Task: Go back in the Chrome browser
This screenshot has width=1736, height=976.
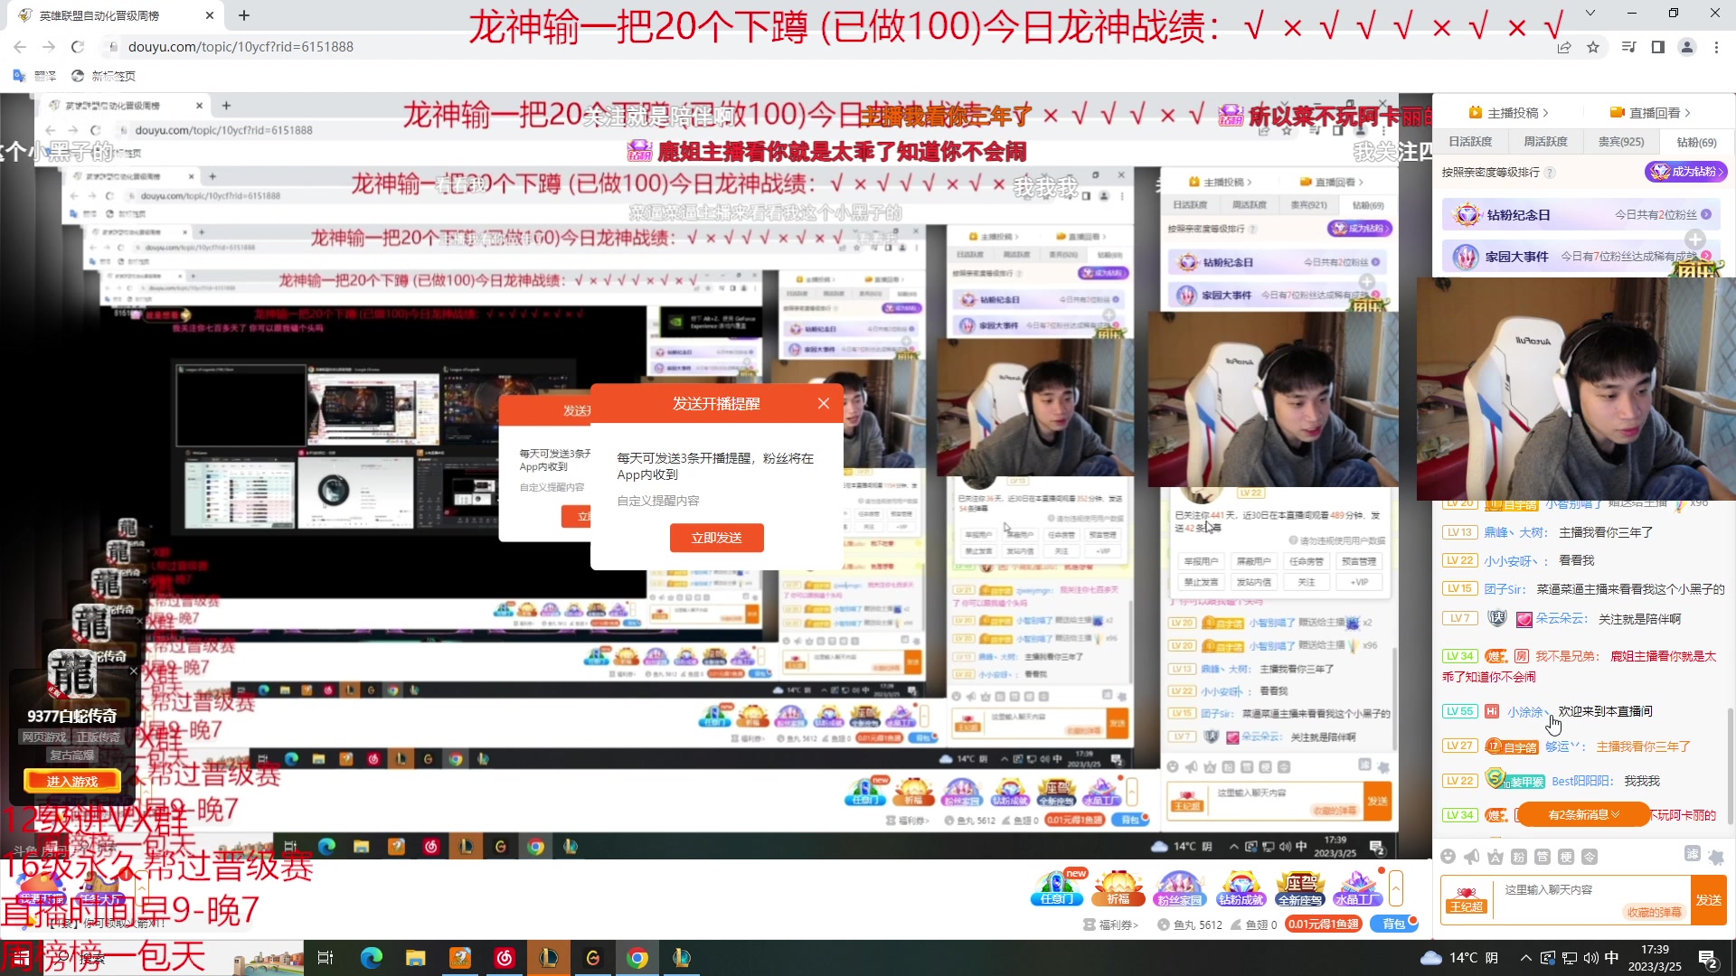Action: point(20,47)
